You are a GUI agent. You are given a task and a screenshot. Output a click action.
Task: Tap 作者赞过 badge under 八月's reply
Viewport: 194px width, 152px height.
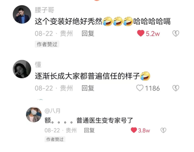pos(55,139)
